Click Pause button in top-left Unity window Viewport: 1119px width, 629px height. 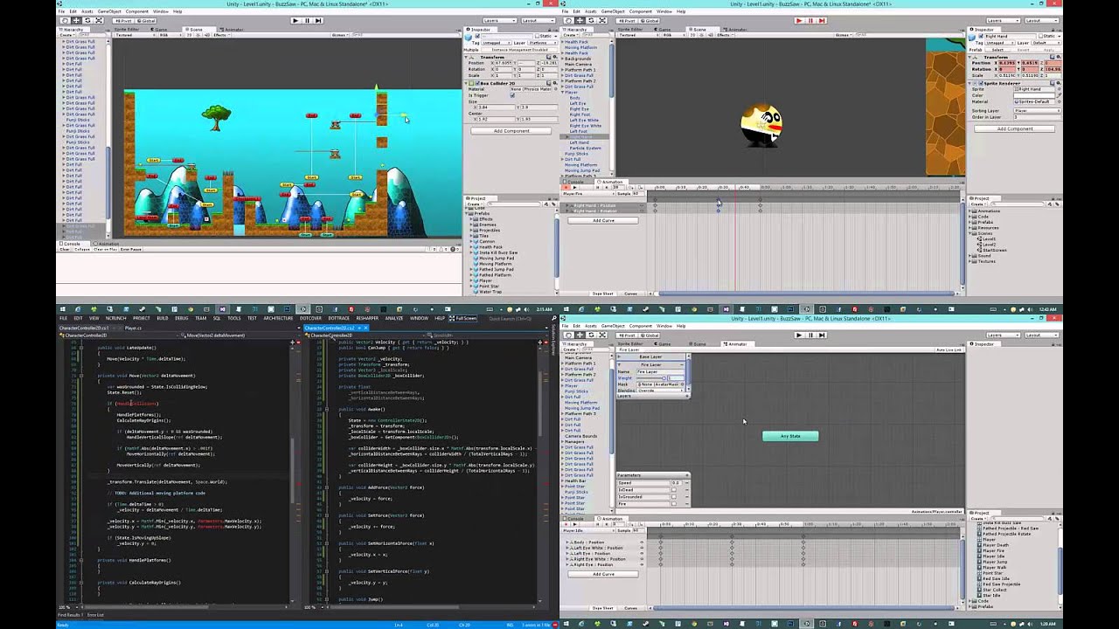coord(306,20)
